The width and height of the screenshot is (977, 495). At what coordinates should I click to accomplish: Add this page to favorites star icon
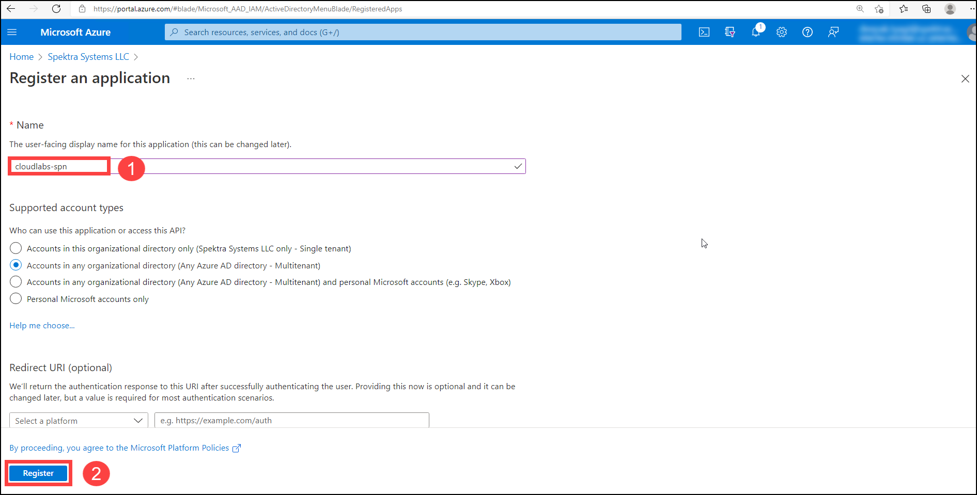click(879, 9)
